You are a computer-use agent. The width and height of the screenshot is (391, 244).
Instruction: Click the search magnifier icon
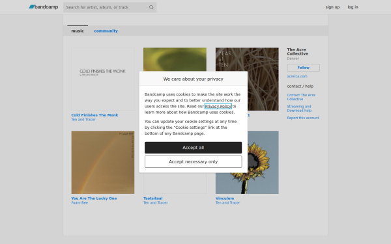[x=151, y=7]
